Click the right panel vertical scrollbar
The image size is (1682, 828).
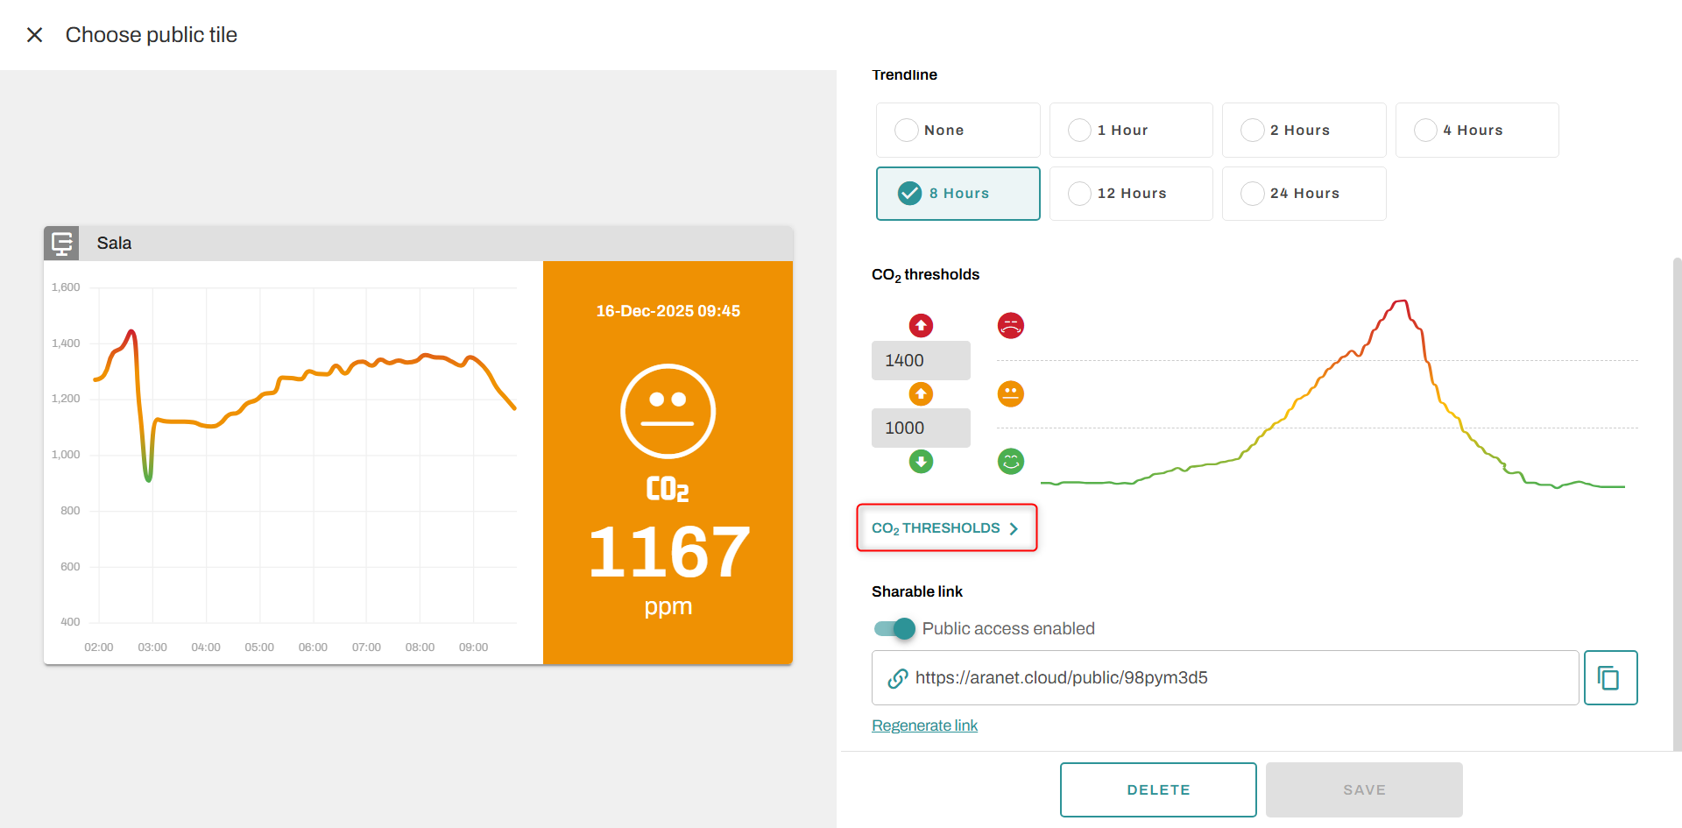tap(1677, 499)
